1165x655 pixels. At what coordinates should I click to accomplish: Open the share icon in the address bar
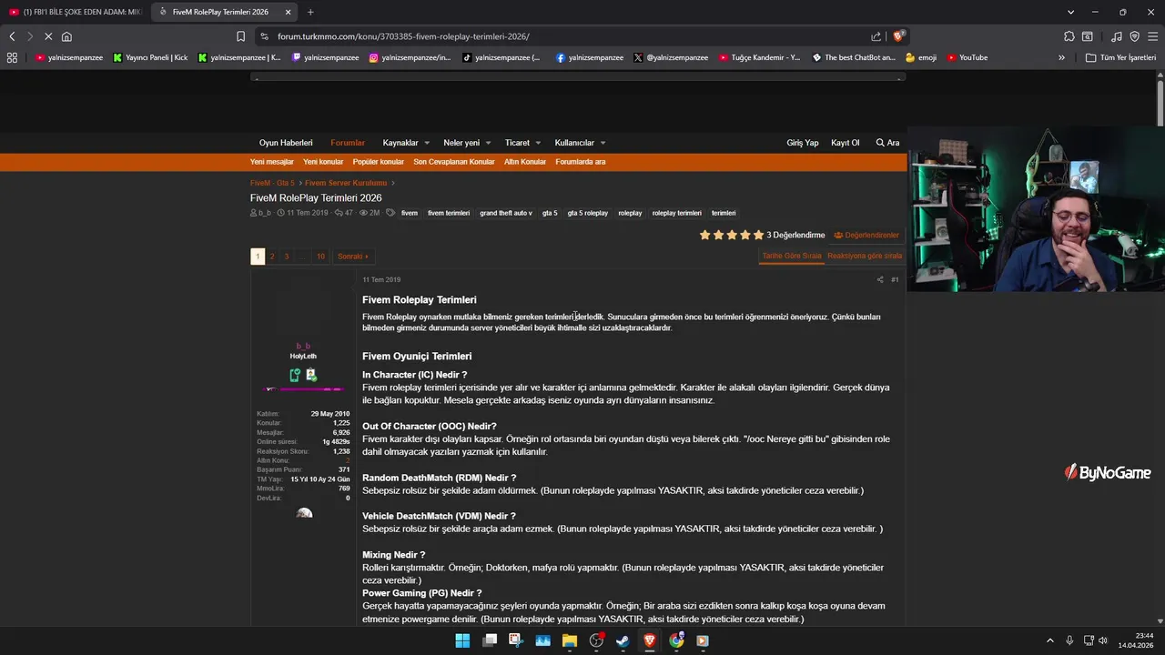tap(876, 36)
